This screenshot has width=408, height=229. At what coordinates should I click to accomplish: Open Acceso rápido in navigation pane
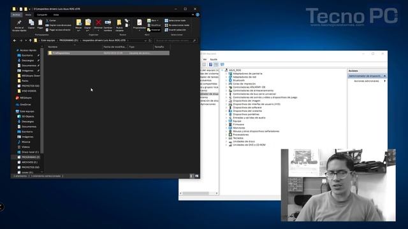coord(28,50)
